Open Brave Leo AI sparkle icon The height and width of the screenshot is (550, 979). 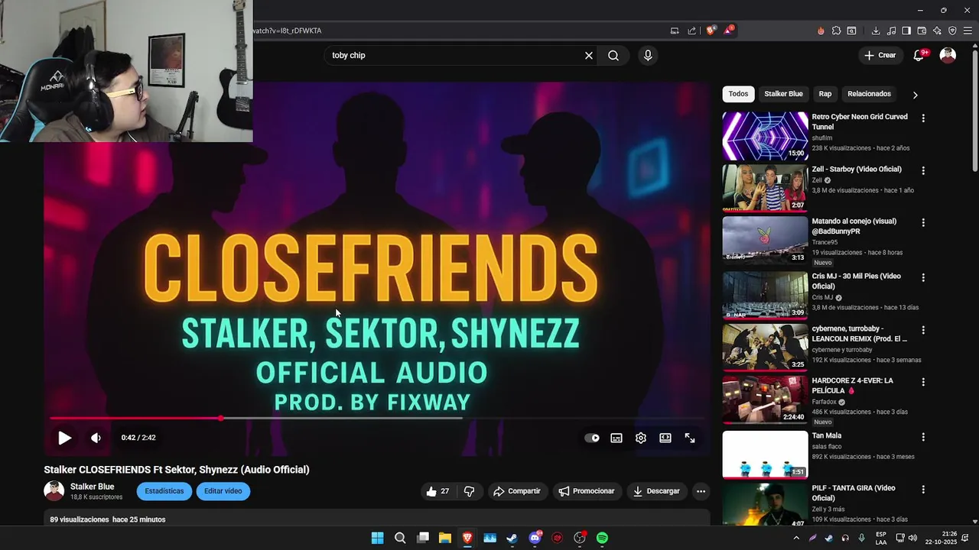click(937, 31)
